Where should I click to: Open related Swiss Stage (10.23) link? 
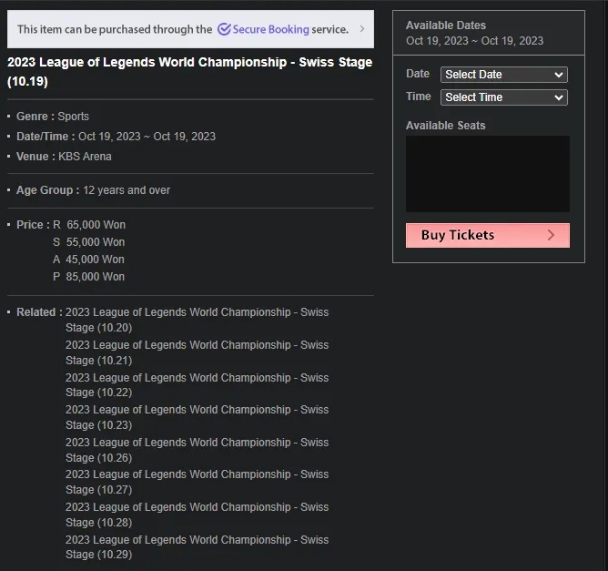197,417
